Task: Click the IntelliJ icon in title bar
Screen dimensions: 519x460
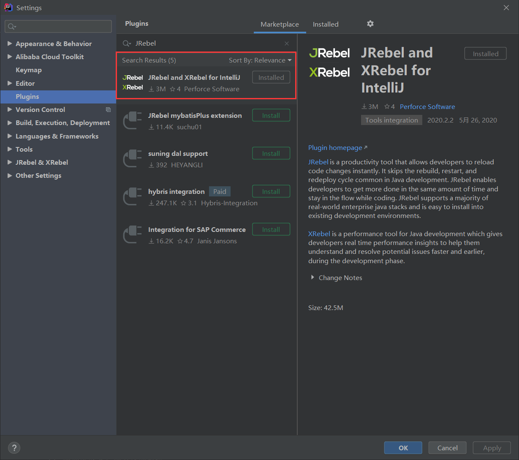Action: (8, 8)
